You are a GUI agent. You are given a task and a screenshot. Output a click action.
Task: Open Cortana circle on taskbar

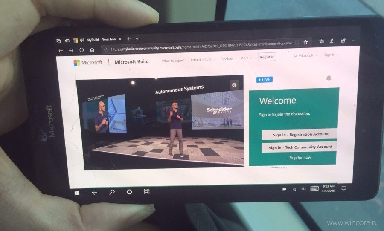coord(129,192)
